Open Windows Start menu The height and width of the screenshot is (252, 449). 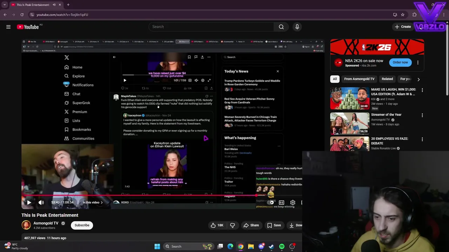pos(157,246)
